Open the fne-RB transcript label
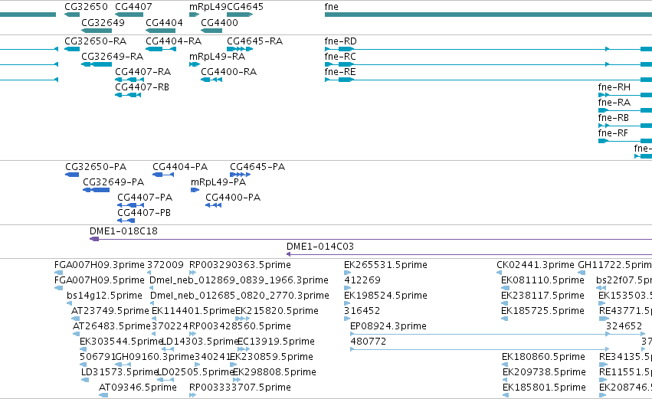This screenshot has height=399, width=652. [614, 118]
